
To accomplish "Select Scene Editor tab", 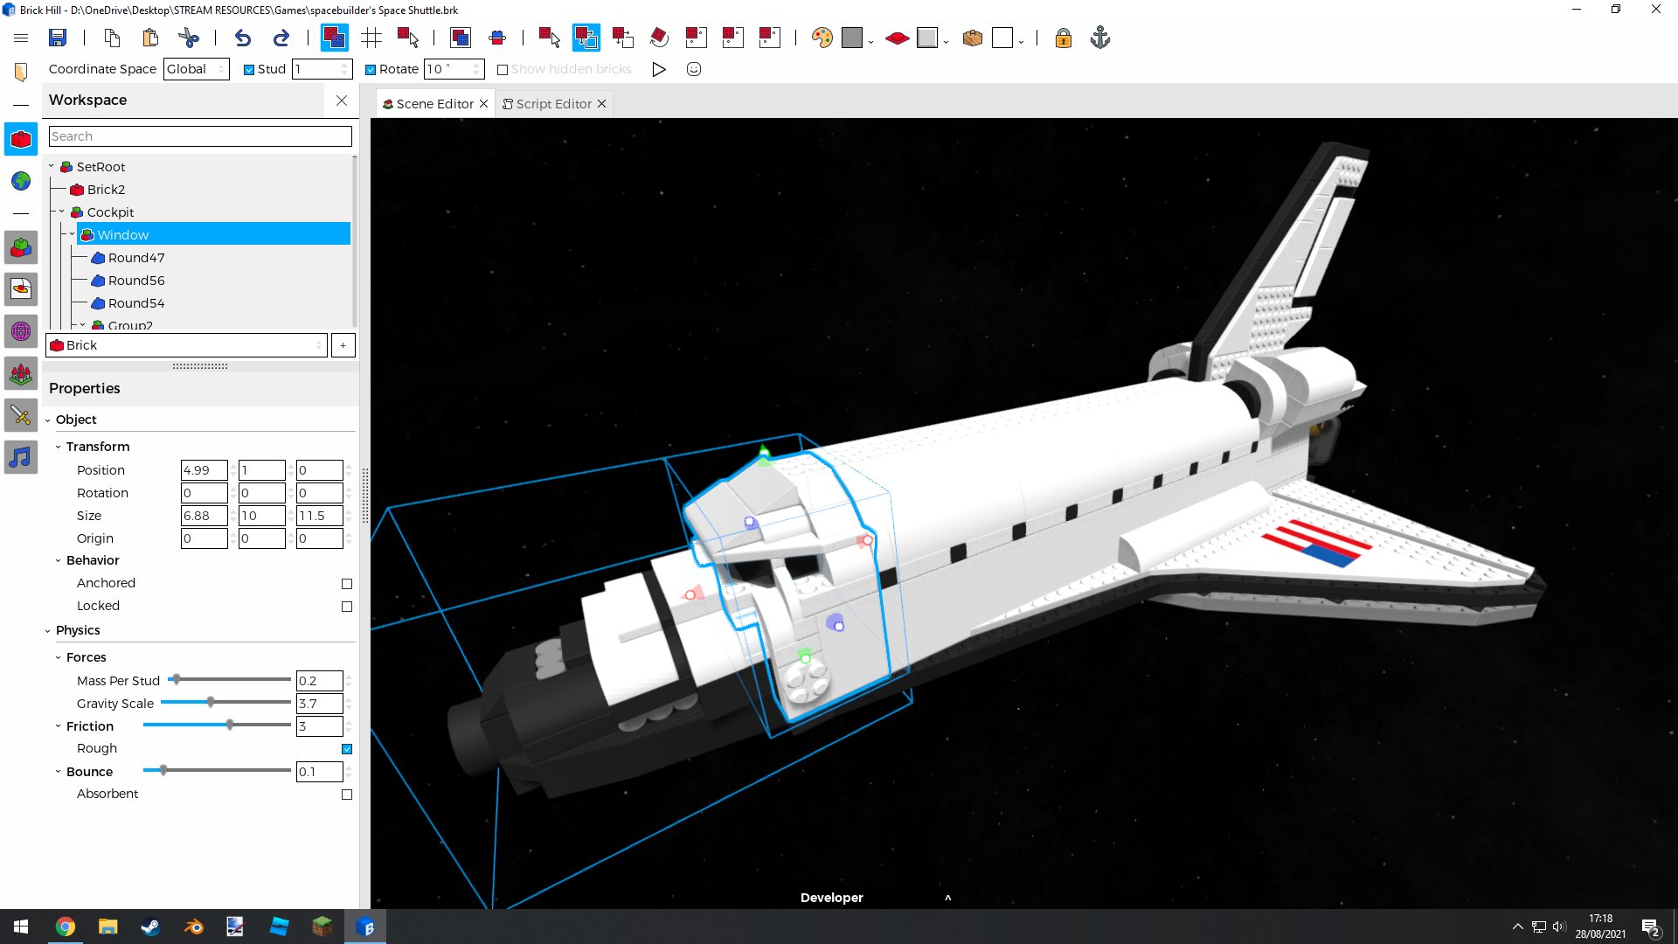I will 435,102.
